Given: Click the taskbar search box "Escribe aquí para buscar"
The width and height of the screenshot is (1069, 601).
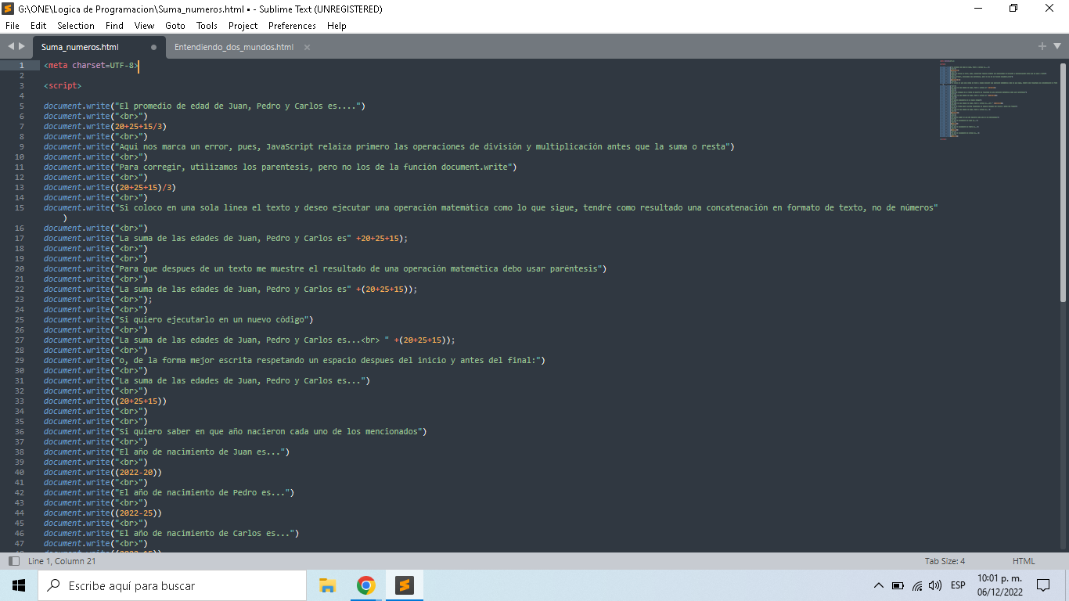Looking at the screenshot, I should (172, 585).
